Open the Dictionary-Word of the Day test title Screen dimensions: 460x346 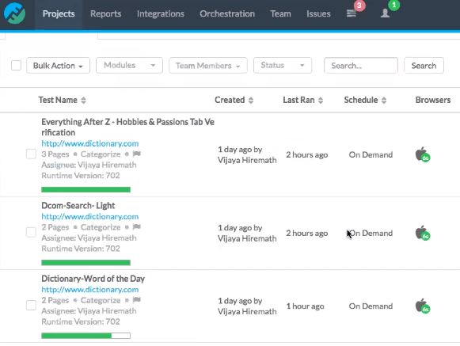[93, 279]
